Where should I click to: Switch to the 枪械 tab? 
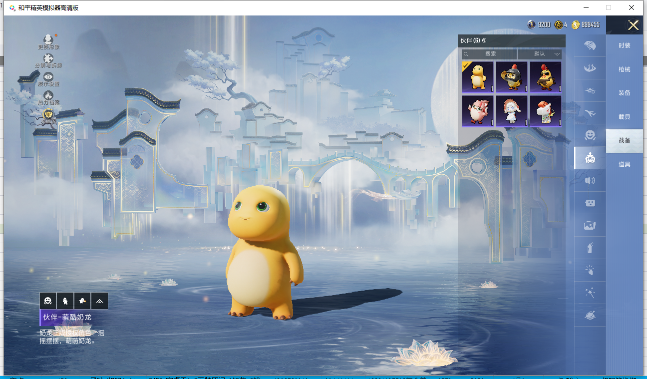click(x=624, y=69)
